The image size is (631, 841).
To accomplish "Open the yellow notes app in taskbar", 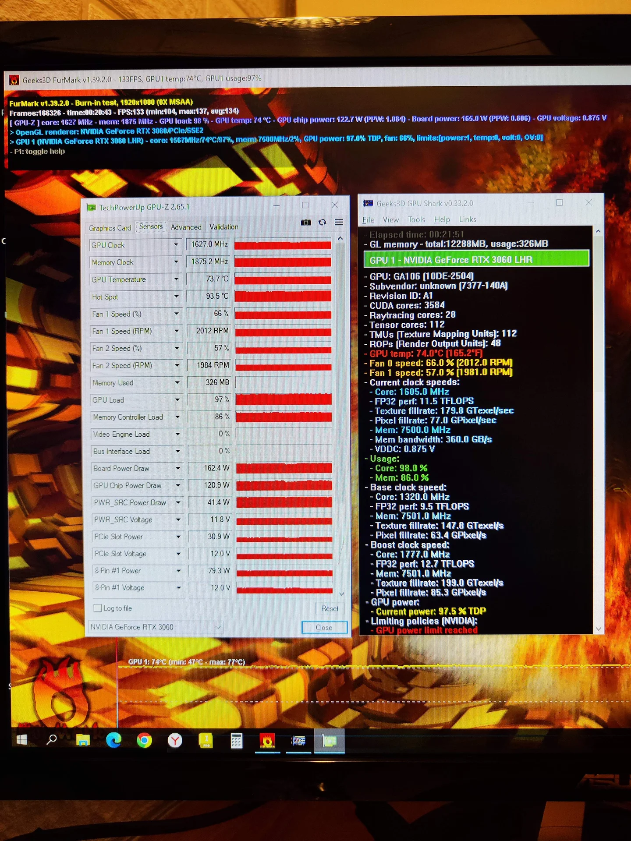I will coord(206,740).
